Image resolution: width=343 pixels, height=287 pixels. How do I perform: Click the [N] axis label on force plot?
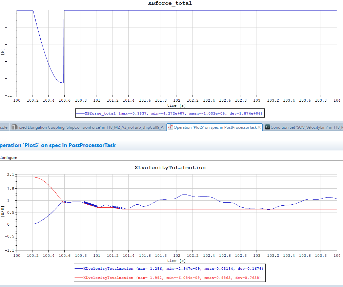click(x=3, y=52)
